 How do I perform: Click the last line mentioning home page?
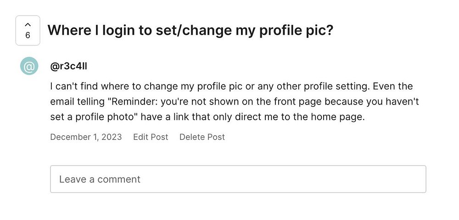(207, 117)
